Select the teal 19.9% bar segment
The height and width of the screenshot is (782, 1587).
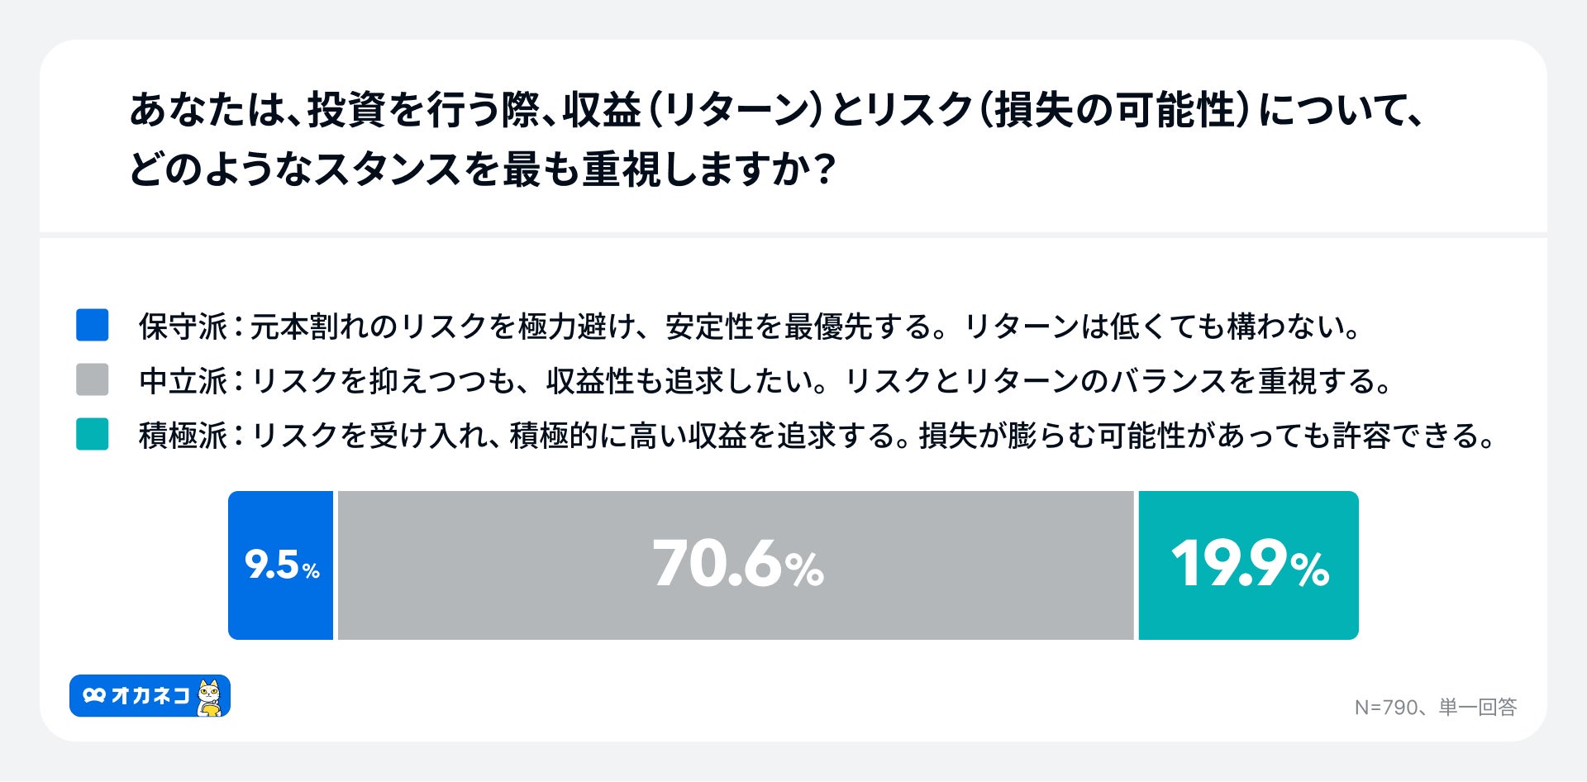1248,565
